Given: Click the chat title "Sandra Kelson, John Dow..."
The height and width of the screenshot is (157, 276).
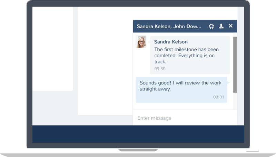Looking at the screenshot, I should [169, 26].
